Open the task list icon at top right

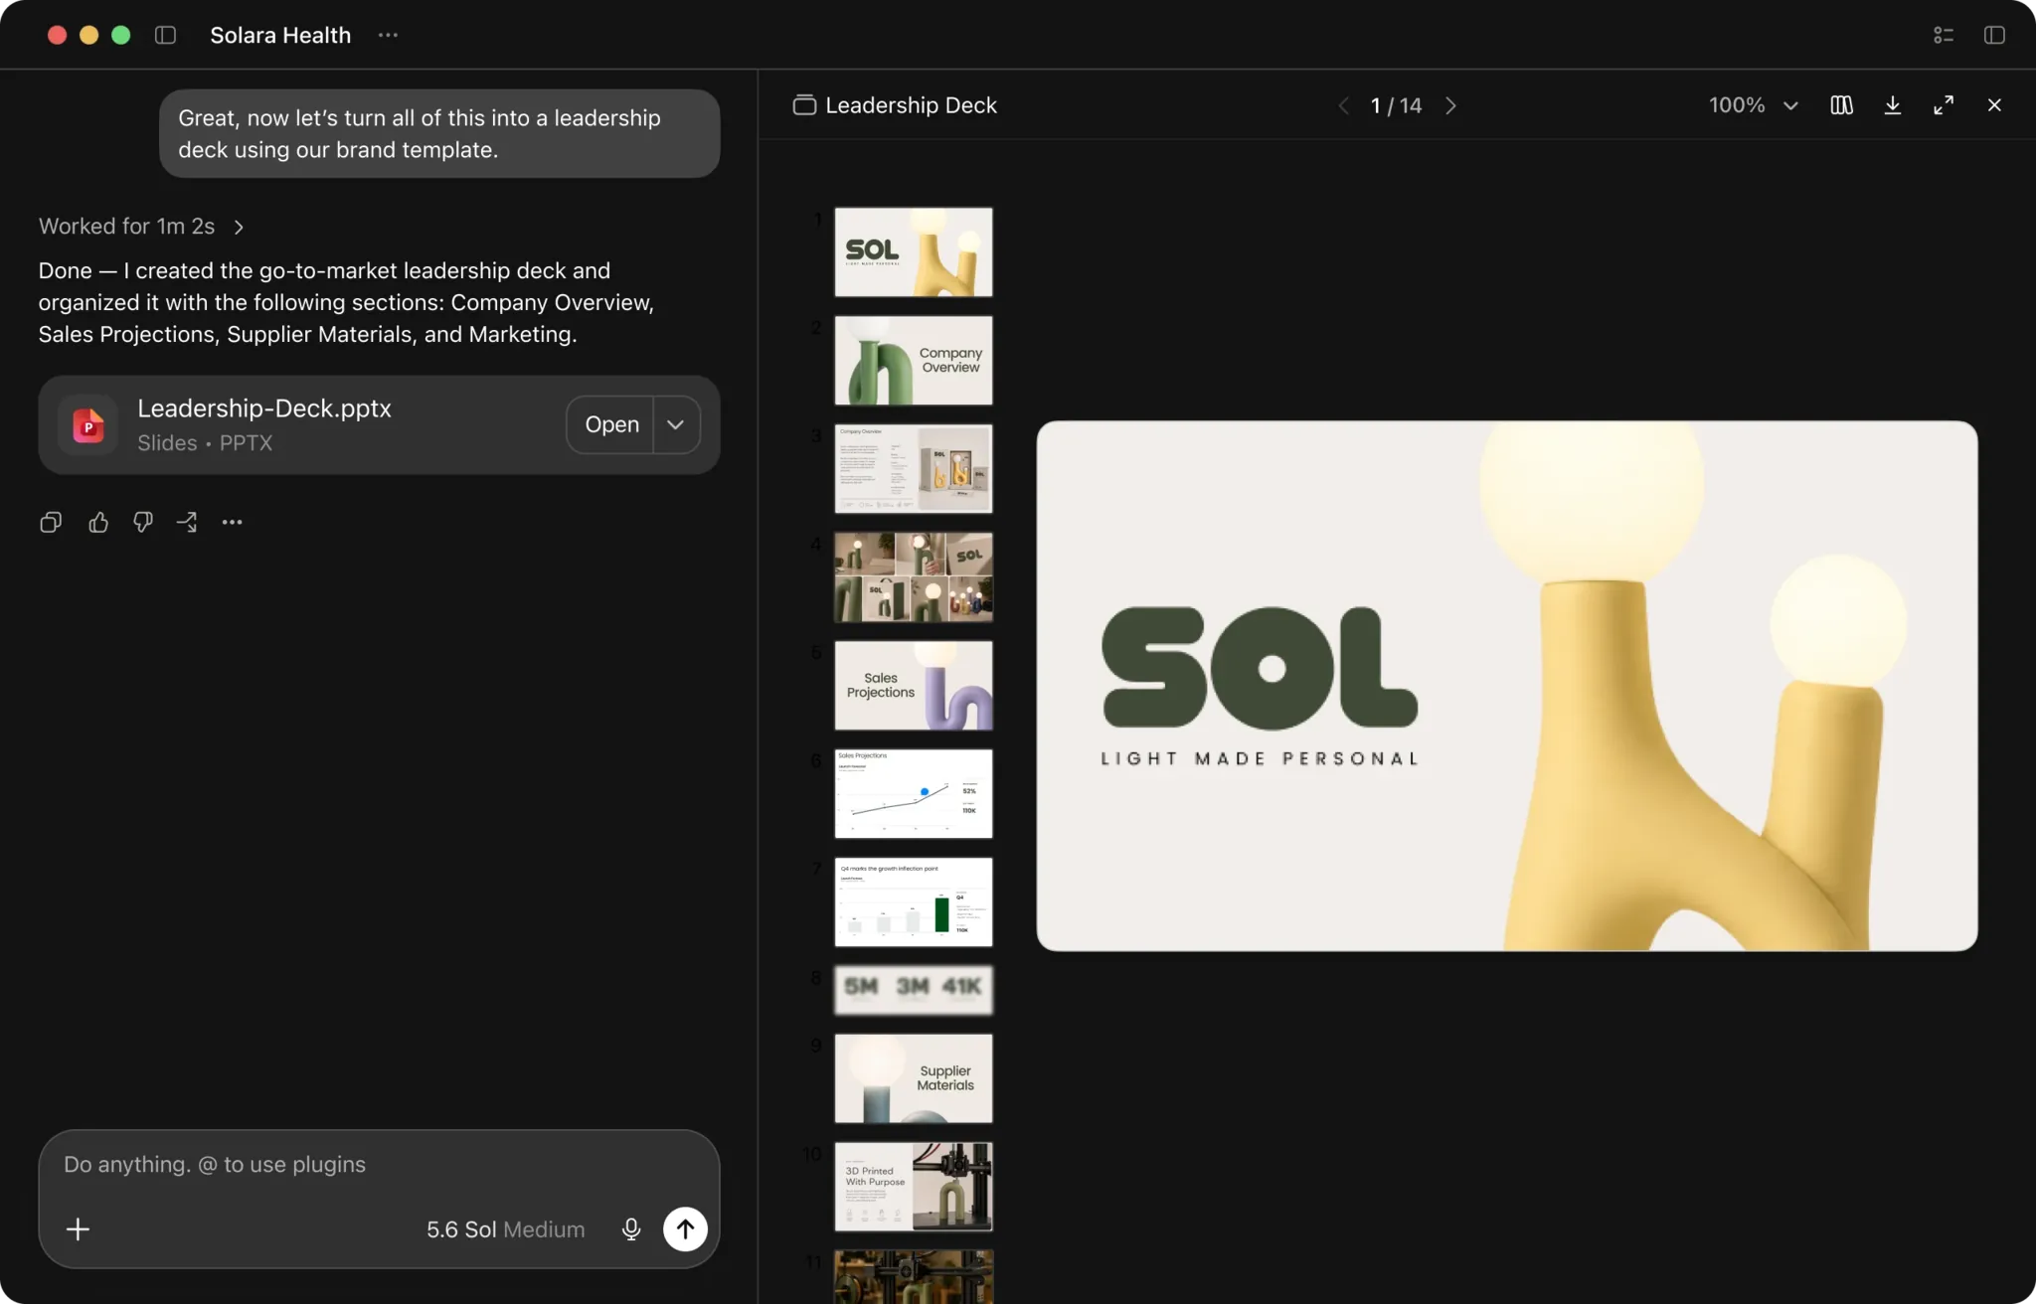pos(1944,35)
